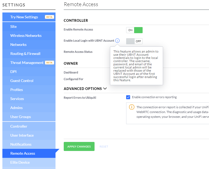
Task: Click the info icon beside UBNT Account label
Action: click(x=117, y=41)
